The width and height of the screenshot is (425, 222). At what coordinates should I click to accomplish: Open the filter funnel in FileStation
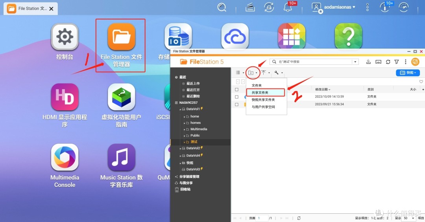pos(397,62)
